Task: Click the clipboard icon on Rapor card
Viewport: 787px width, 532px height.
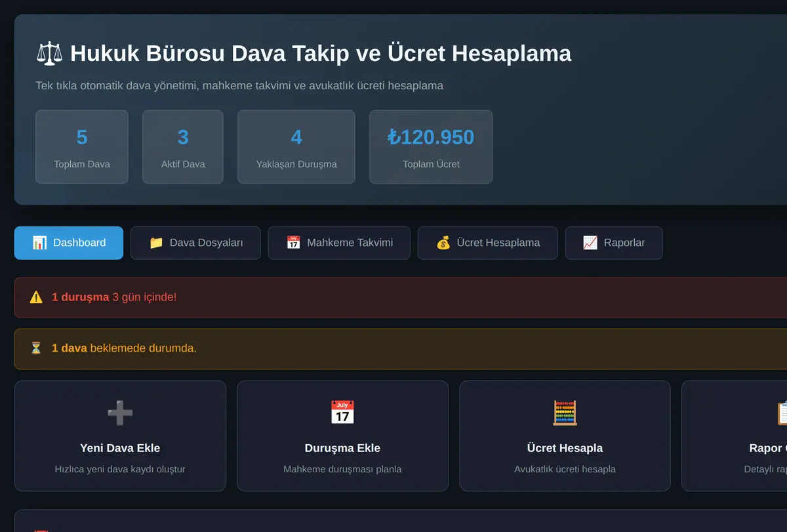Action: (782, 413)
